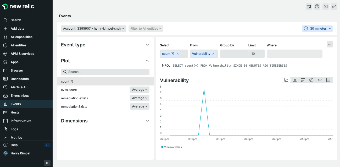Click the Search field inside the Plot panel
340x167 pixels.
pos(105,72)
